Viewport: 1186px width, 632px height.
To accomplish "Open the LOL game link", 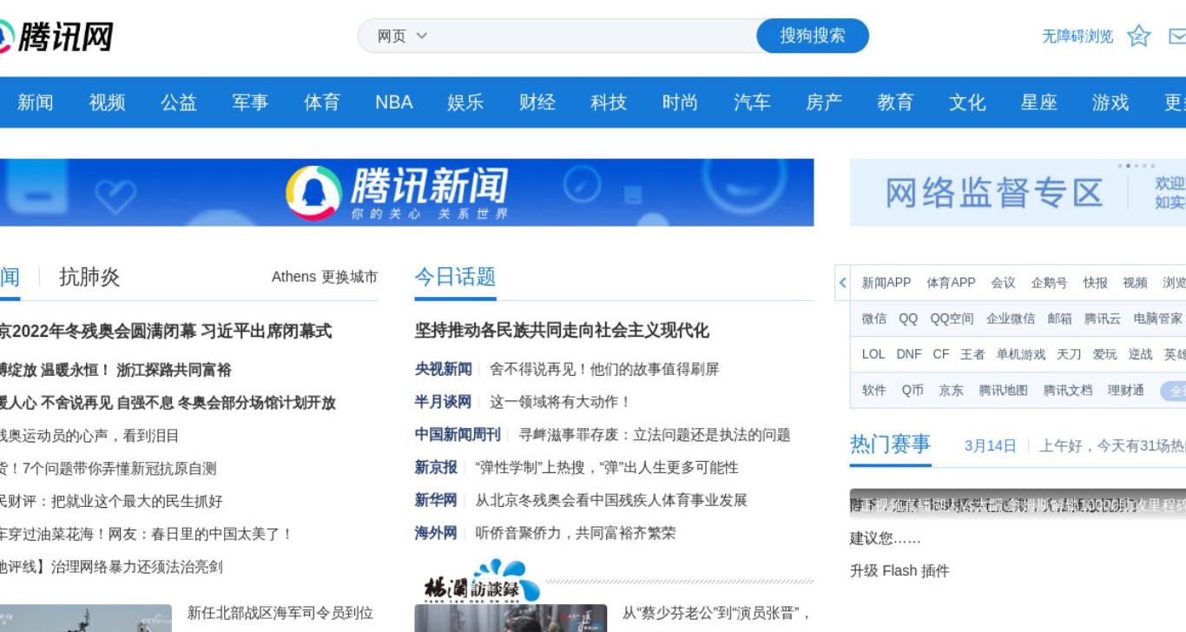I will [873, 354].
